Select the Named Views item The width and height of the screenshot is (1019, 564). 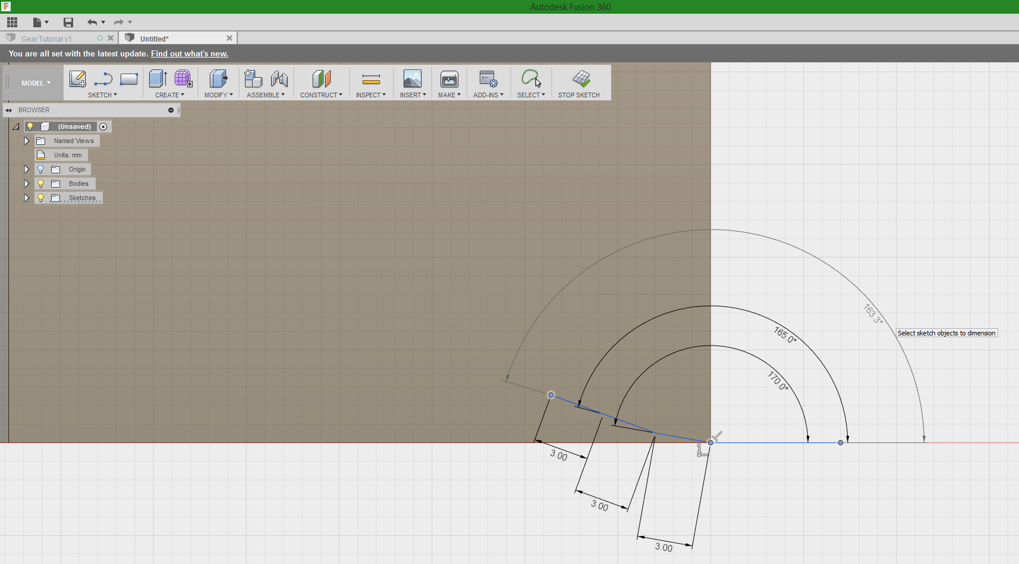[x=74, y=141]
